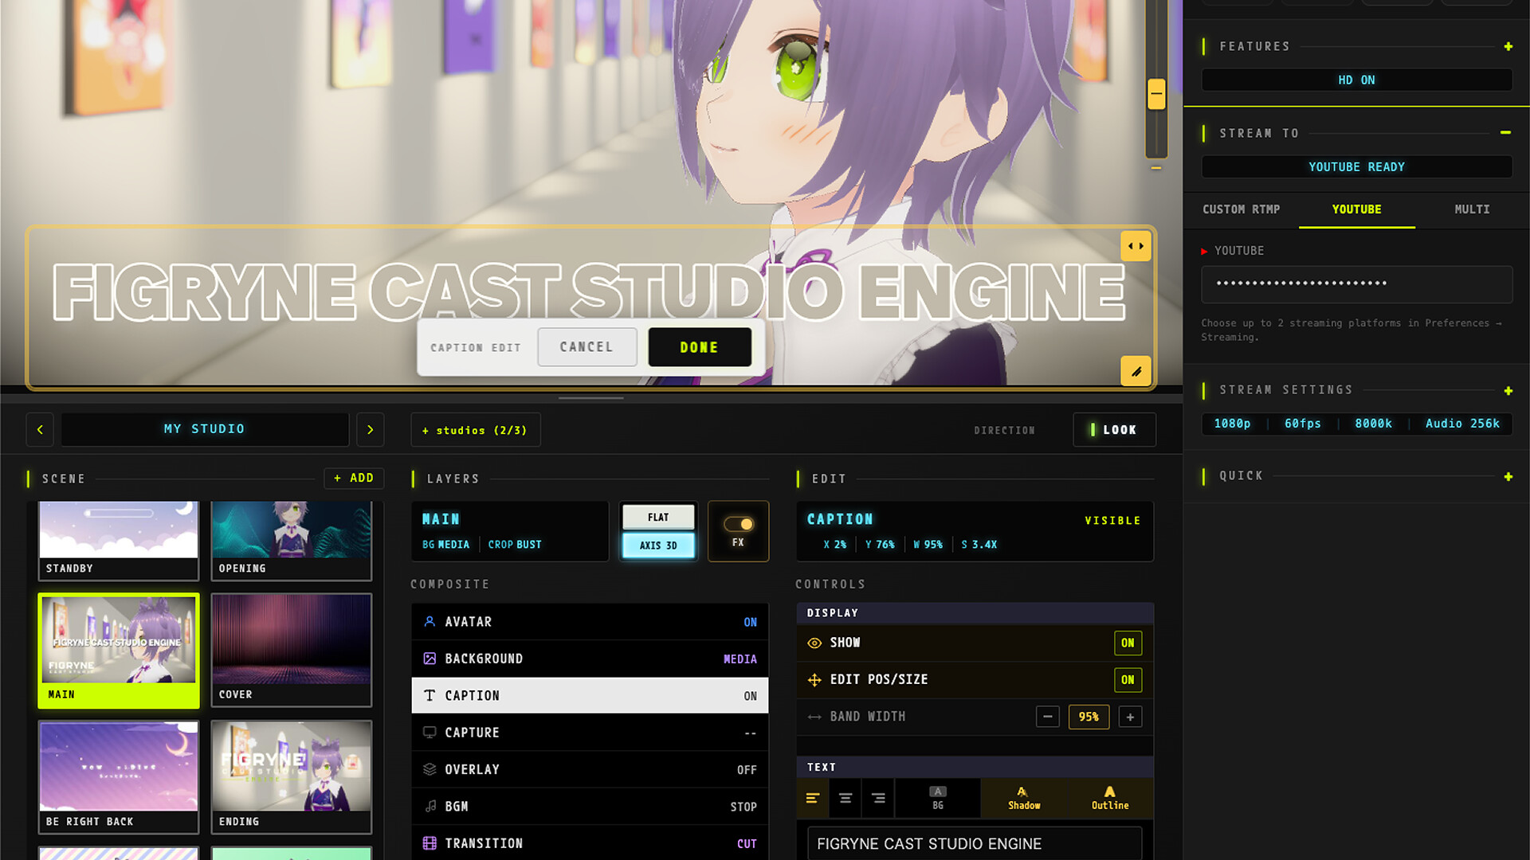The height and width of the screenshot is (860, 1530).
Task: Open the BGM STOP option
Action: [x=743, y=807]
